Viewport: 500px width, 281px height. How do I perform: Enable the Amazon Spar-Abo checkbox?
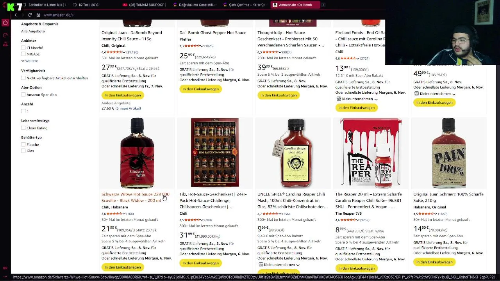coord(23,95)
